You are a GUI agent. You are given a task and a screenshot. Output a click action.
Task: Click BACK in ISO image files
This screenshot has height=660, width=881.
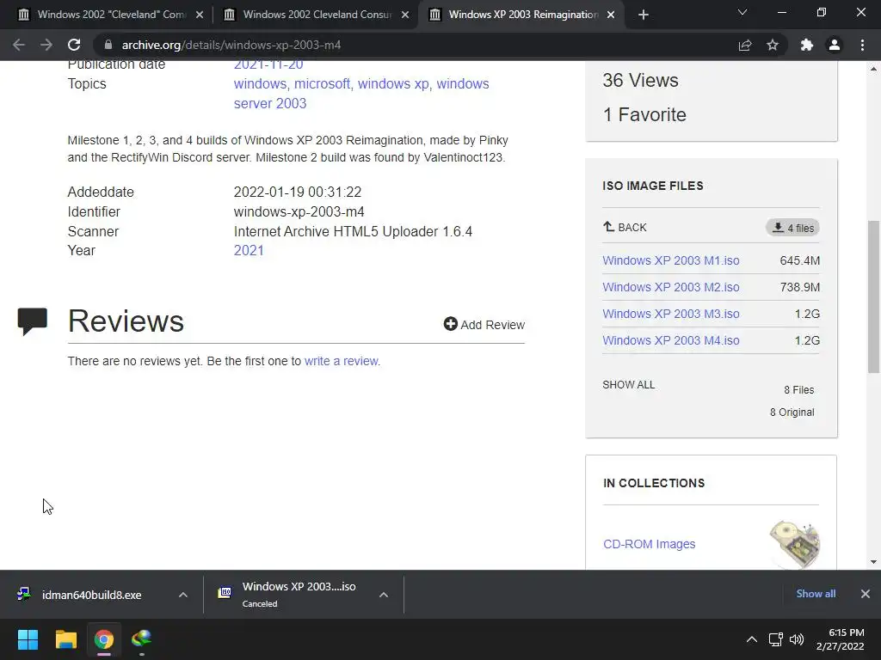(x=625, y=227)
